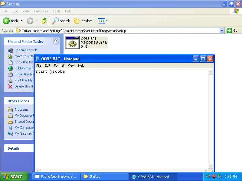Screen dimensions: 242x181
Task: Click the 'start msoobe' text in Notepad
Action: 50,71
